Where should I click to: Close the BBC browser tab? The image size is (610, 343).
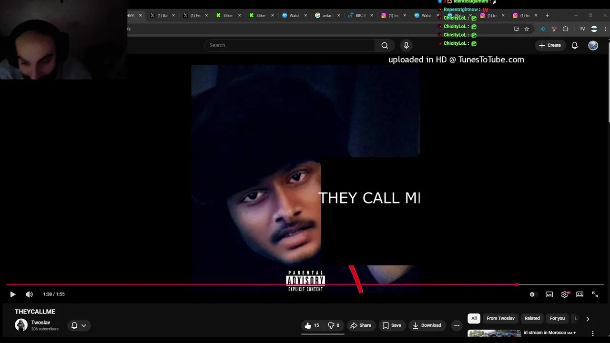point(372,15)
